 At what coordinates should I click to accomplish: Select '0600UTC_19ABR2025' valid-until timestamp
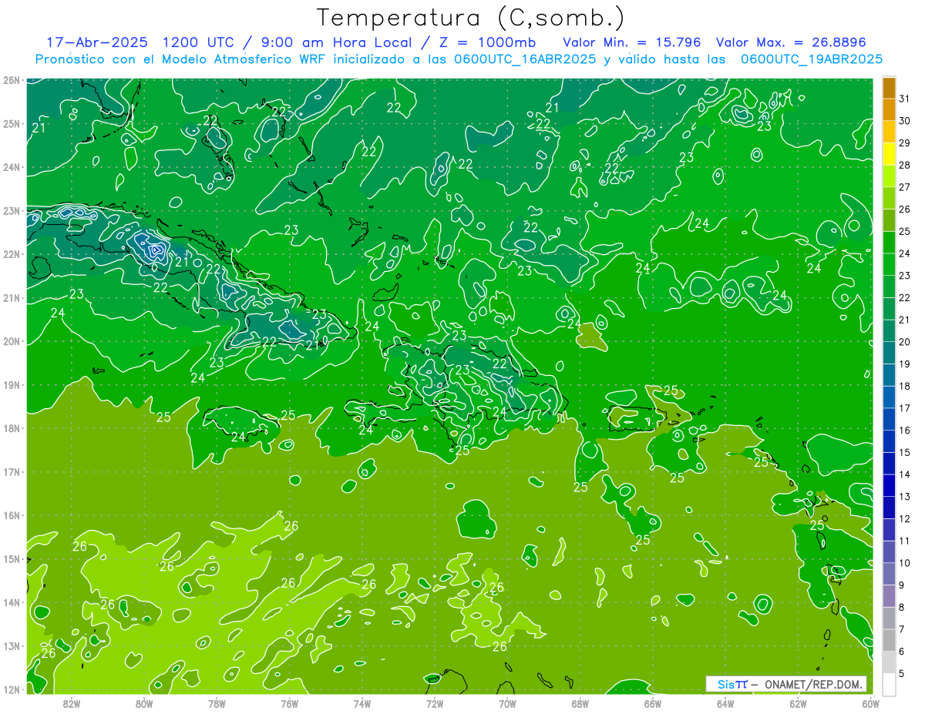[811, 59]
